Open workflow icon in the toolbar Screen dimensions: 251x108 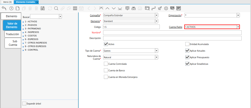tap(153, 8)
